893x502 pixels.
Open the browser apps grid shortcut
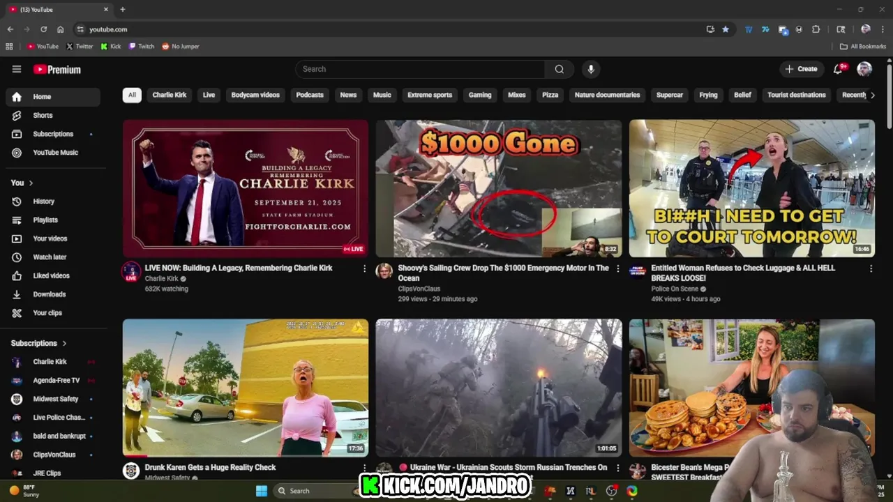pyautogui.click(x=9, y=47)
